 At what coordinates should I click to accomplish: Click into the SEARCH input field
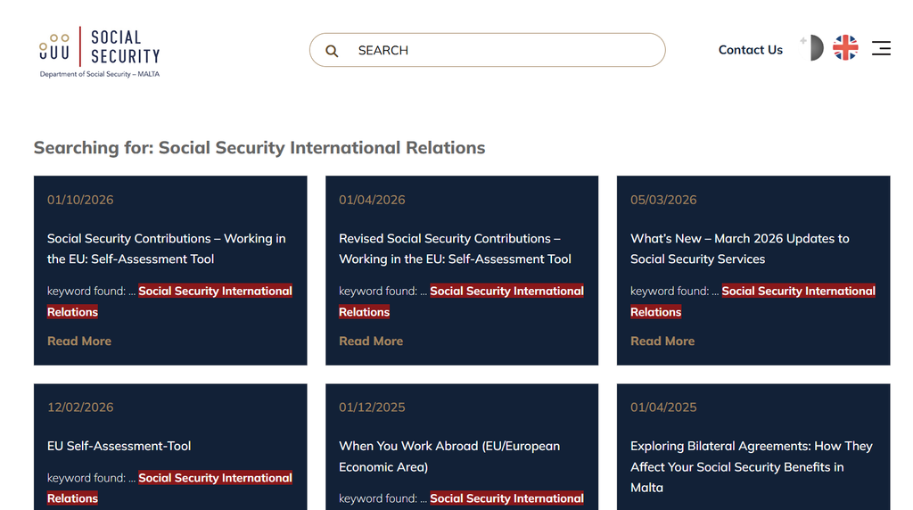click(x=488, y=50)
